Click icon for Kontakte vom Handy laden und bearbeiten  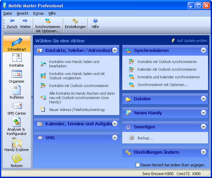point(43,64)
